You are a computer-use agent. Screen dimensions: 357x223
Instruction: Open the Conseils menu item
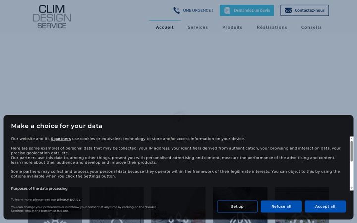click(311, 27)
